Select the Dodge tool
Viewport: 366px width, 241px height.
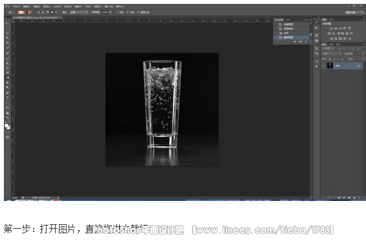(x=7, y=87)
